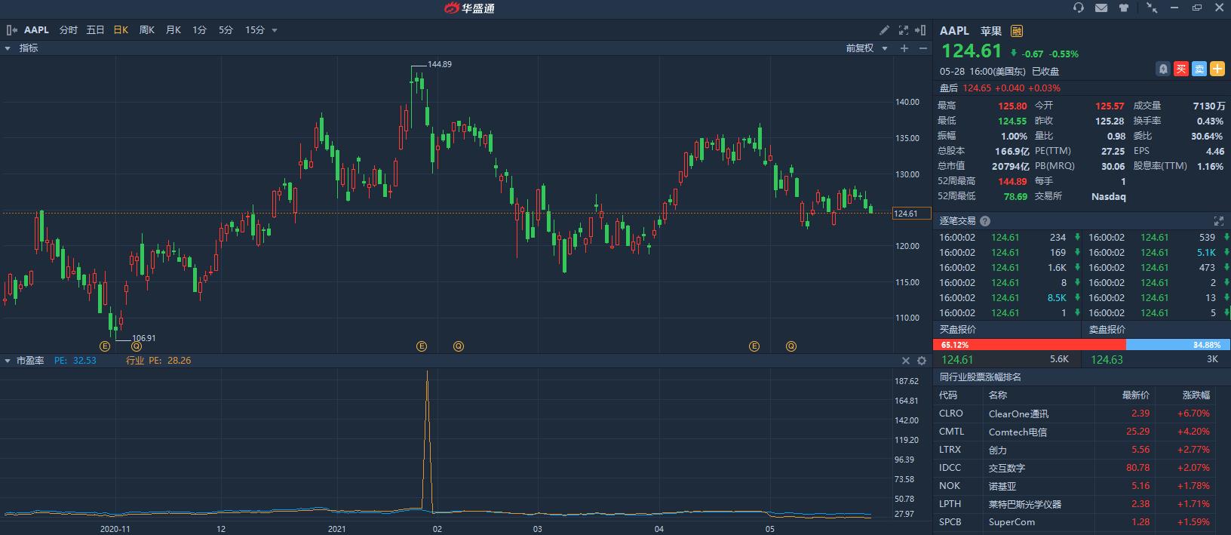Open PE indicator settings gear

coord(921,361)
